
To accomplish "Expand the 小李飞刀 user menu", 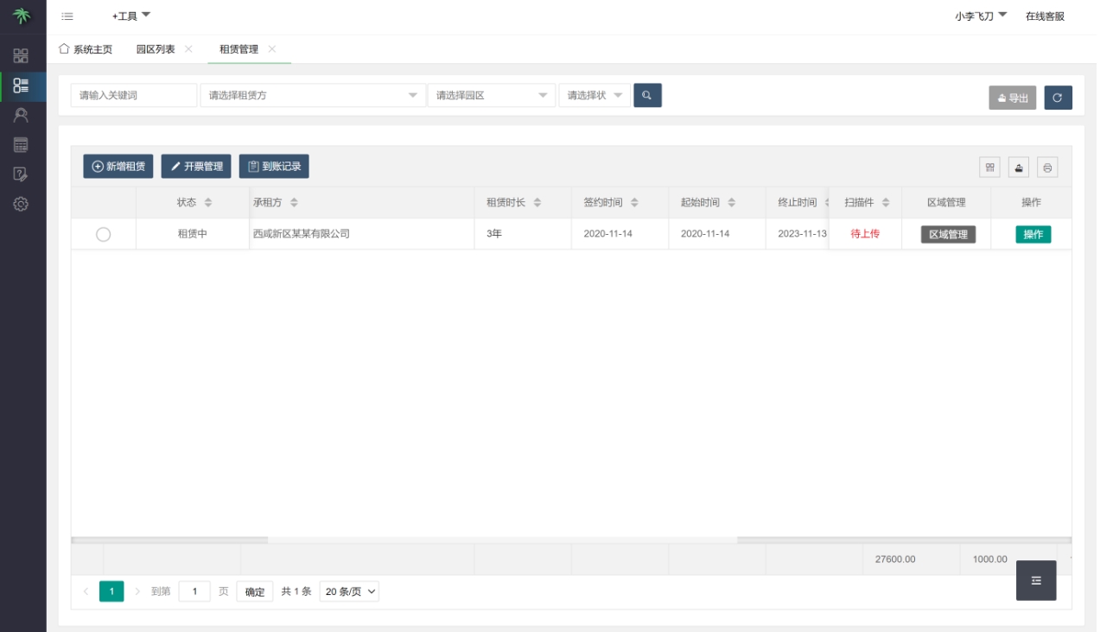I will coord(981,16).
